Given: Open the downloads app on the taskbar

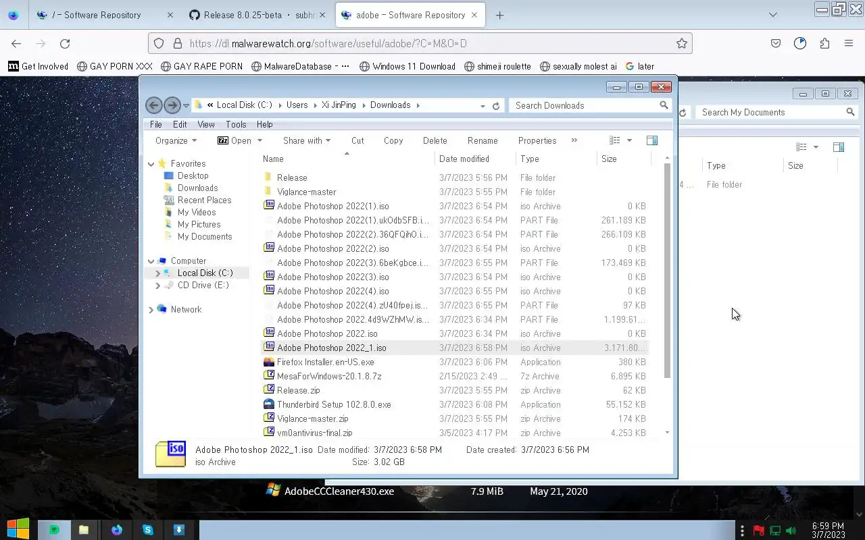Looking at the screenshot, I should click(x=179, y=530).
